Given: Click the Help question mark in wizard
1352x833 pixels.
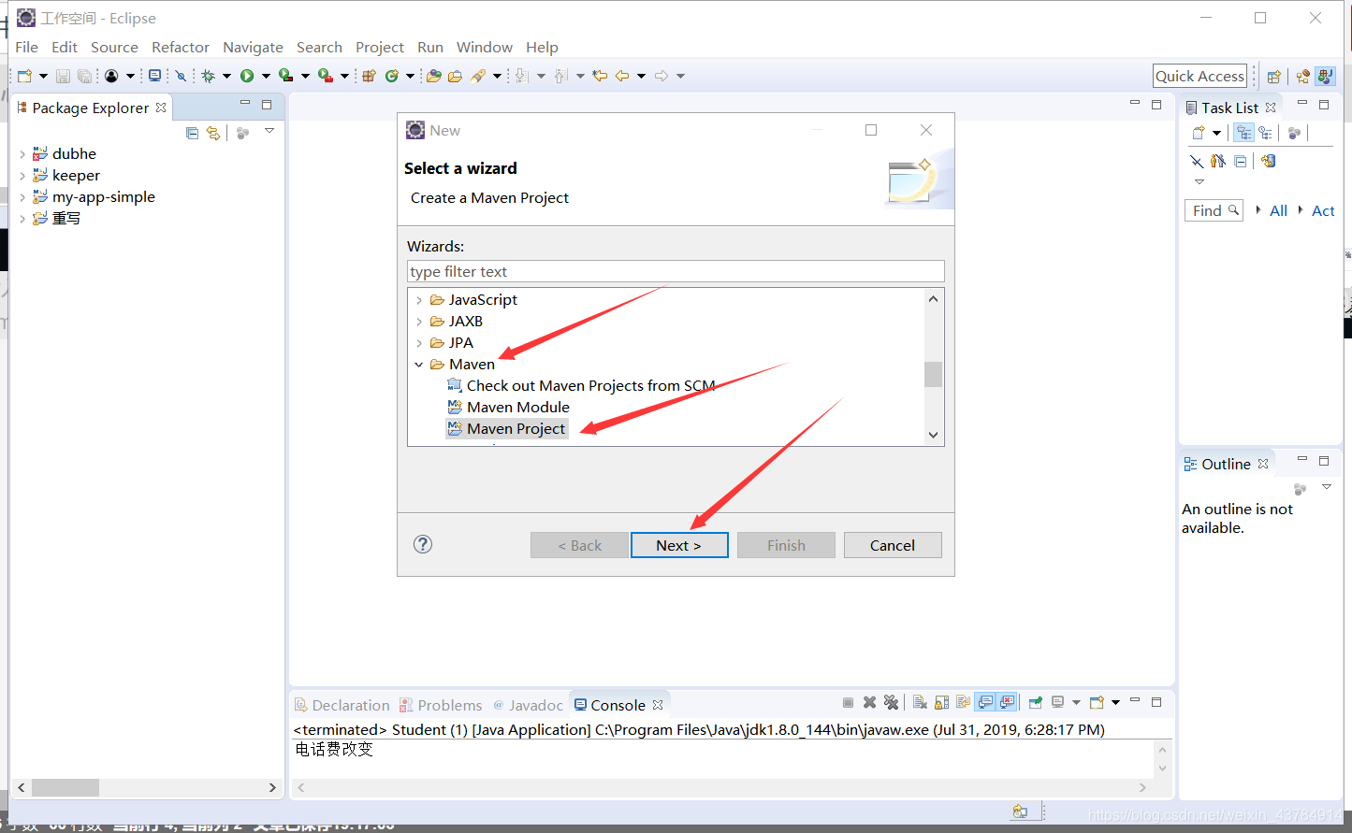Looking at the screenshot, I should (x=423, y=544).
